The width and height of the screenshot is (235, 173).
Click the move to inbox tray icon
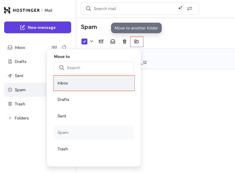pos(113,41)
